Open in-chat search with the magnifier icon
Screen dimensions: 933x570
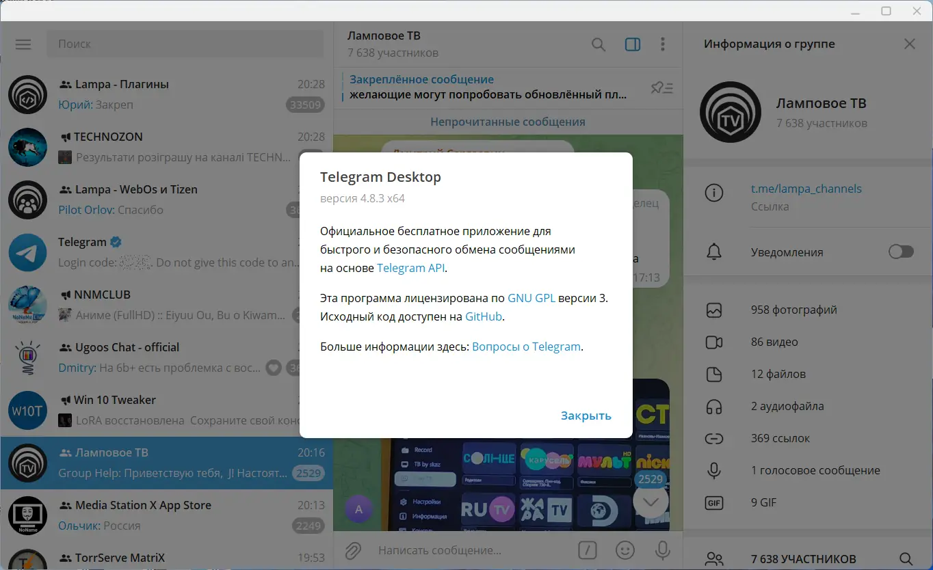(598, 44)
